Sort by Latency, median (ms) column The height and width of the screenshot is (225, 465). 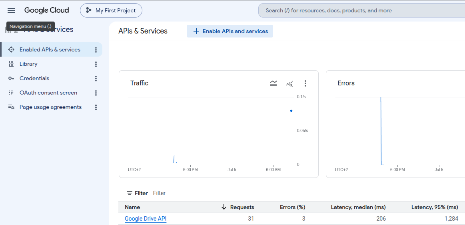[358, 207]
